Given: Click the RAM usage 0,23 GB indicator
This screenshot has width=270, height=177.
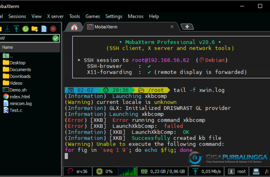Looking at the screenshot, I should 163,171.
